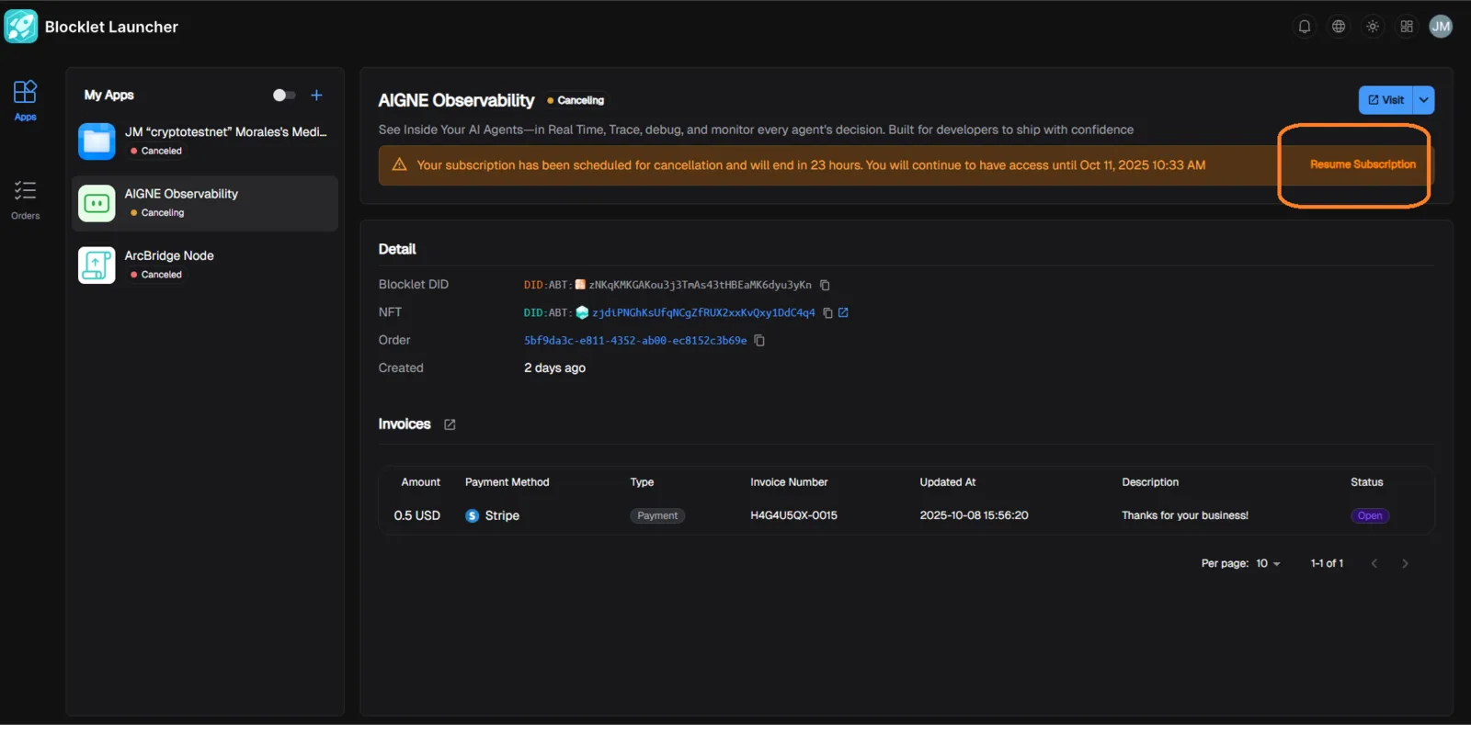The width and height of the screenshot is (1471, 734).
Task: Click the AIGNE Observability app icon in list
Action: 97,203
